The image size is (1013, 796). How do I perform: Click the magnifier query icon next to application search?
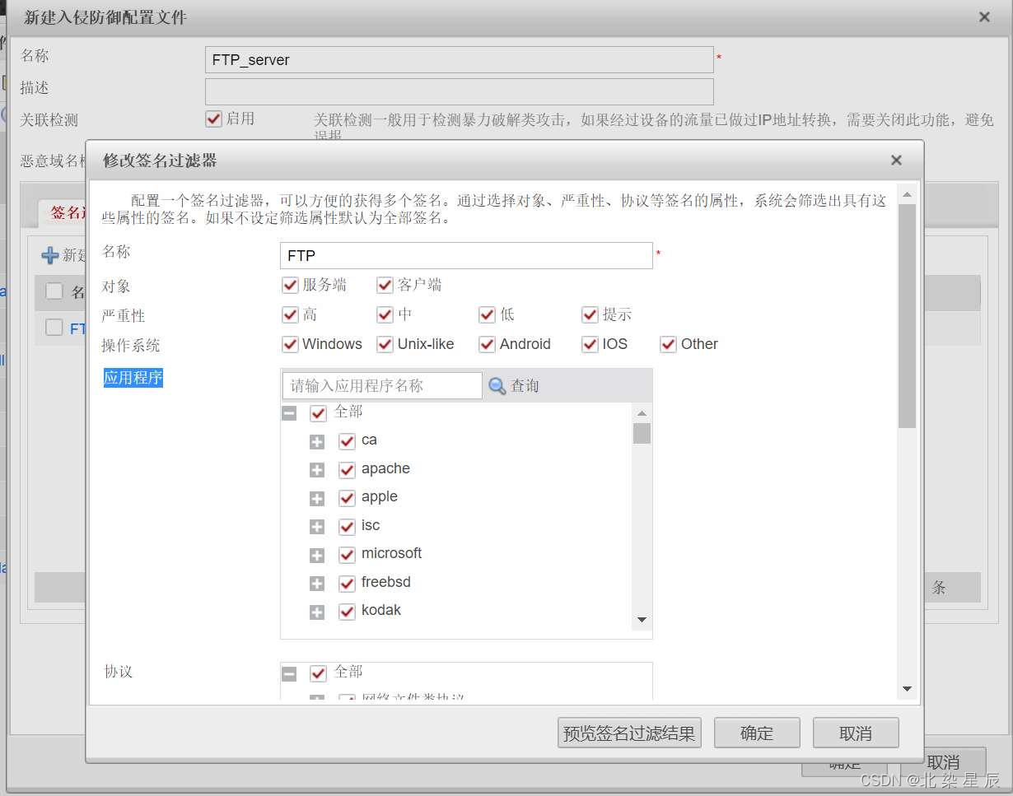[495, 385]
